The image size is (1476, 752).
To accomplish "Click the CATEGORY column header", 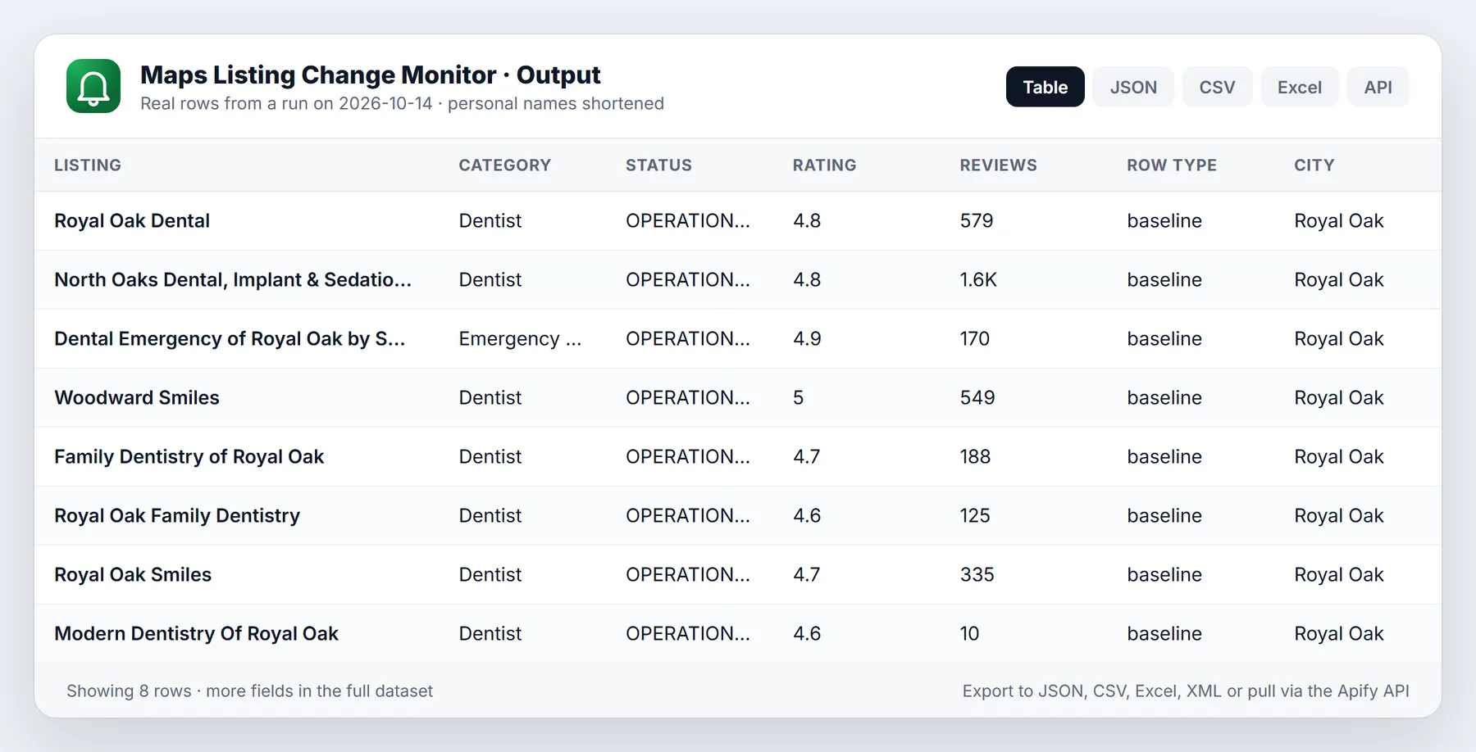I will pyautogui.click(x=504, y=165).
